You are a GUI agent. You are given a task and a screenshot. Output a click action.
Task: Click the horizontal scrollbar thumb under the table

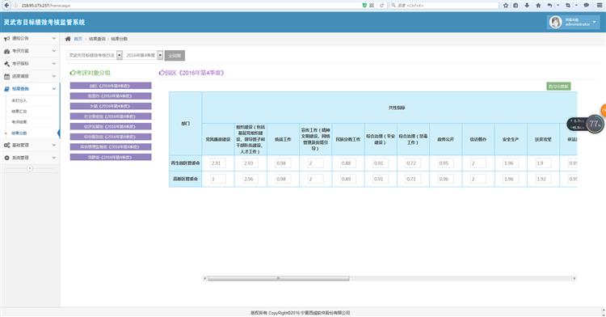click(x=278, y=278)
